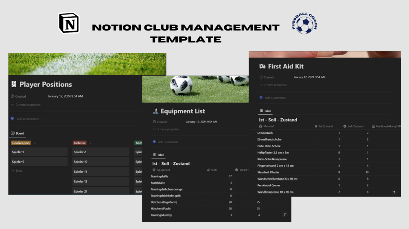
Task: Click the State column hash icon
Action: tap(208, 170)
